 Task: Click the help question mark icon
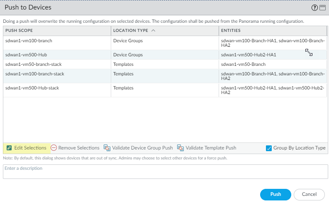click(314, 8)
